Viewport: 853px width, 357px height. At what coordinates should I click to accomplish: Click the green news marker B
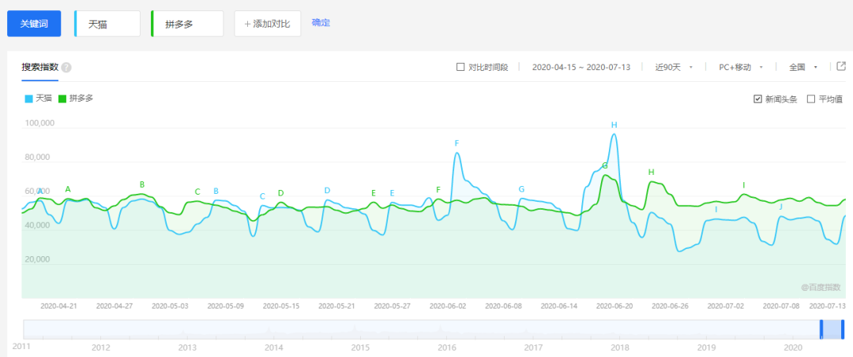[142, 184]
